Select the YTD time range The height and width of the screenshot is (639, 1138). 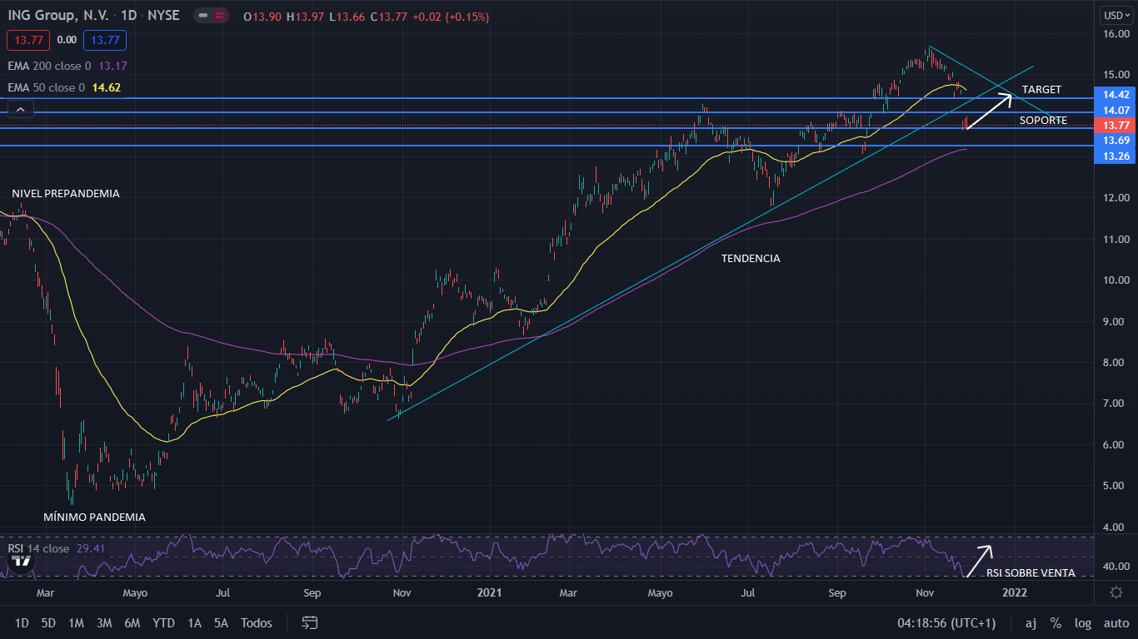163,622
